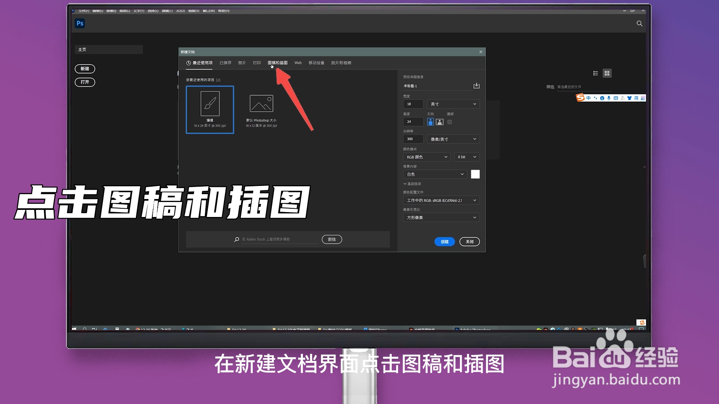Select portrait orientation under 方向
The image size is (719, 404).
tap(430, 122)
